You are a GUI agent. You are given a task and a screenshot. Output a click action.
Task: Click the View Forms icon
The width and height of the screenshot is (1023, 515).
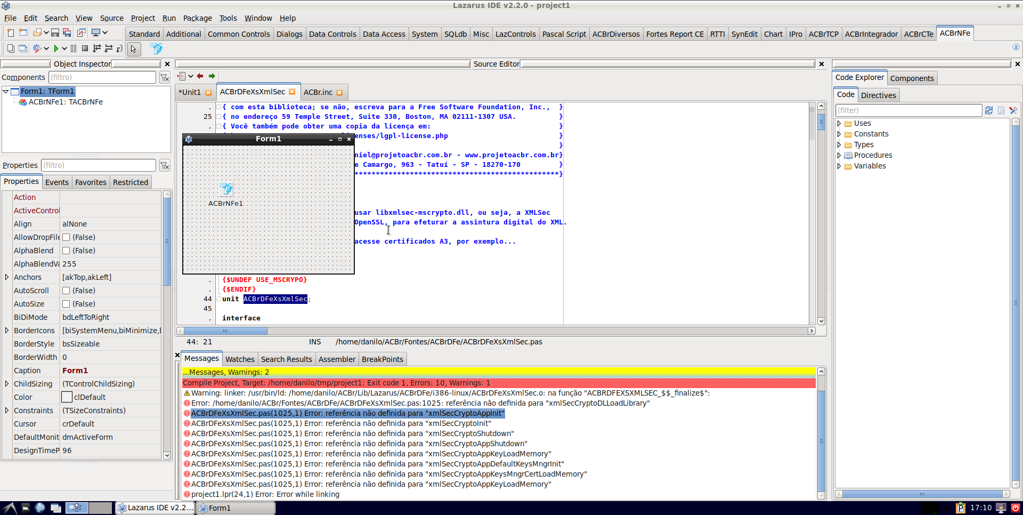pos(23,49)
